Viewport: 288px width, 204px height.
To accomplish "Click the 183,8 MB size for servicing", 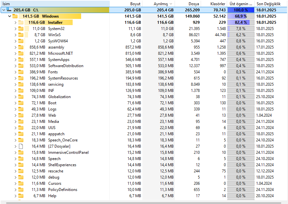I will [x=133, y=84].
